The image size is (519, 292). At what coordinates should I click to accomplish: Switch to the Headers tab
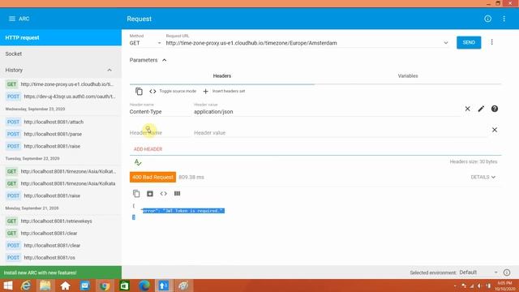point(222,75)
